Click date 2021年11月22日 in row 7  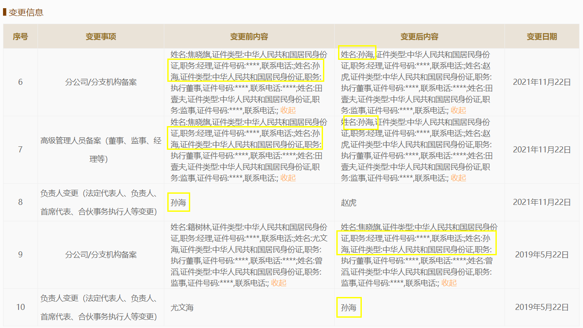542,149
